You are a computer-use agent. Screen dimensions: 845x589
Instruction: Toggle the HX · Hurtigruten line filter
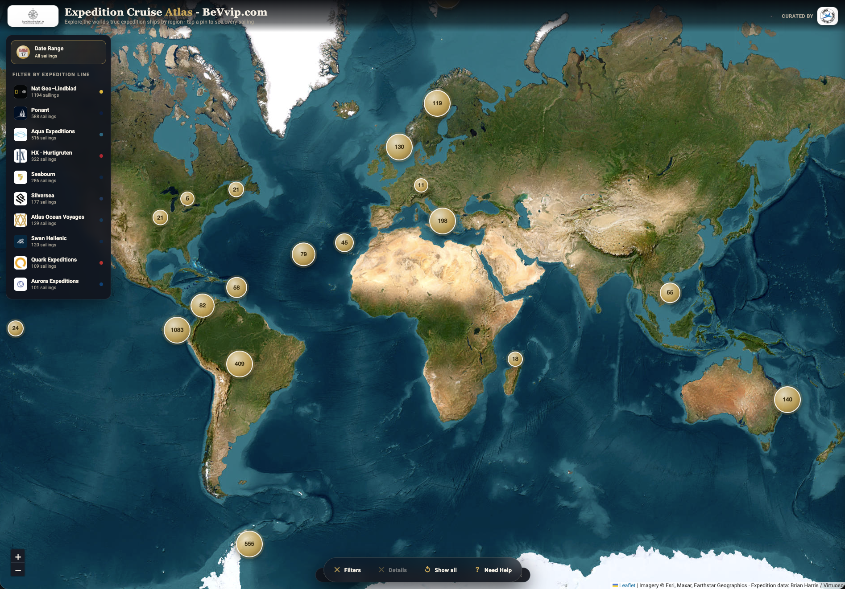(58, 156)
